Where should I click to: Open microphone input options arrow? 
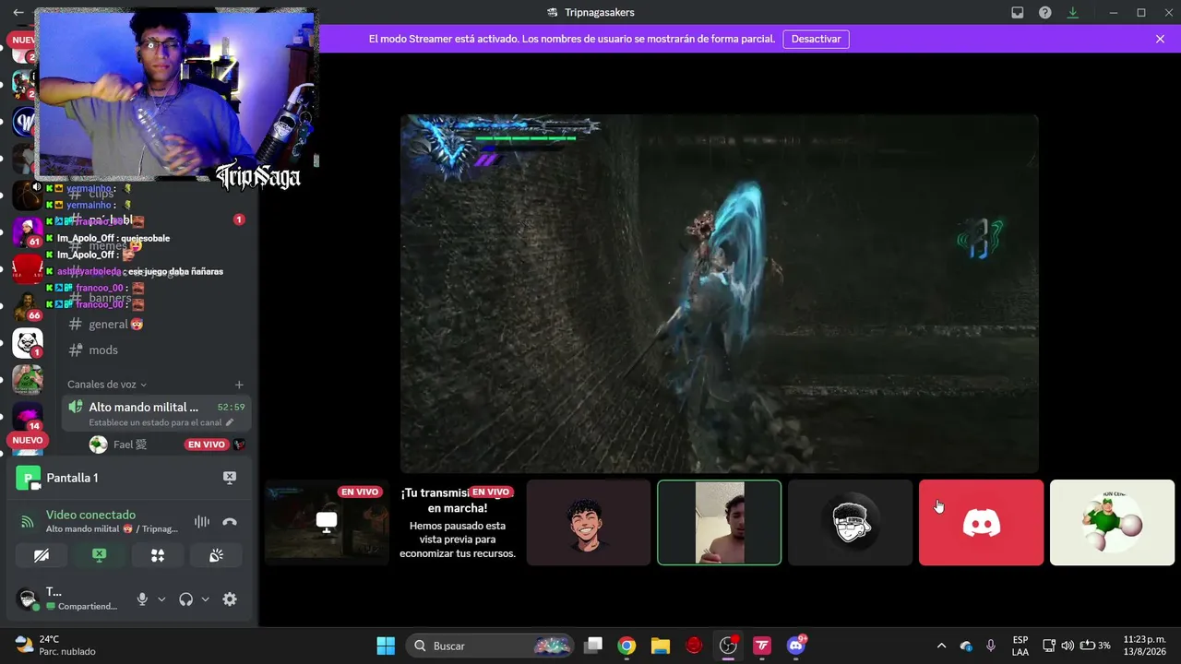pos(161,599)
